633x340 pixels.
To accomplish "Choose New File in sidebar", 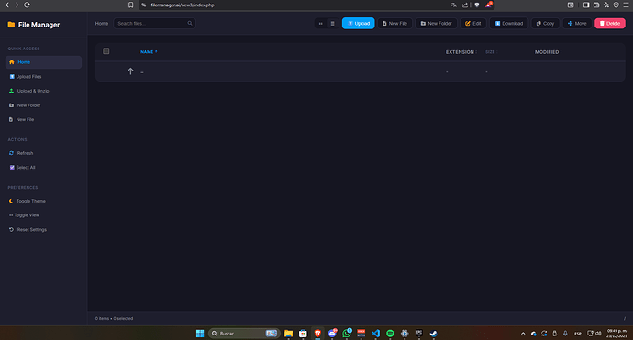I will point(44,119).
